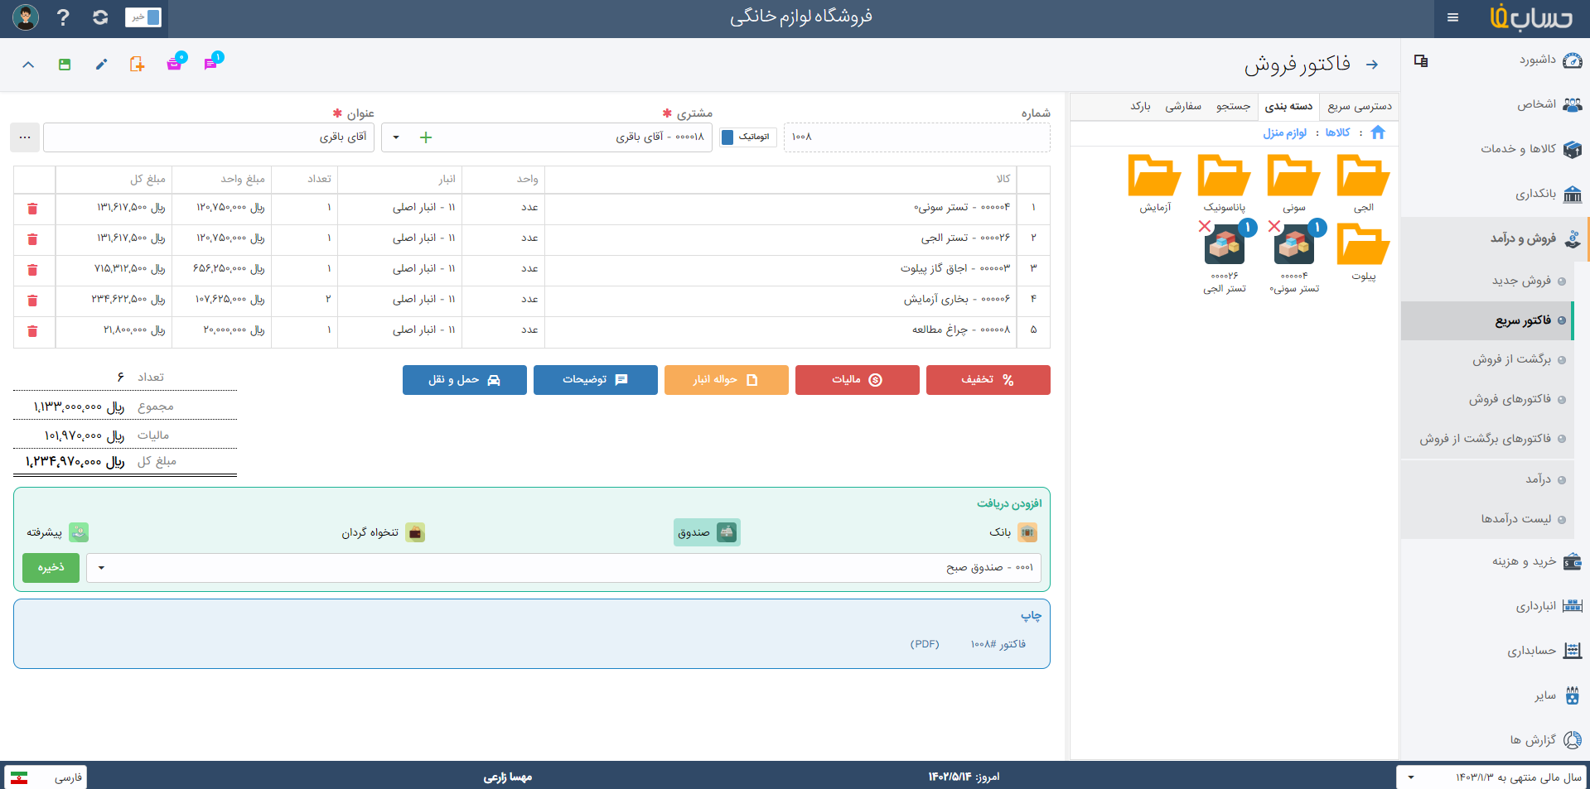Open the پاناسونیک category folder

[x=1224, y=184]
